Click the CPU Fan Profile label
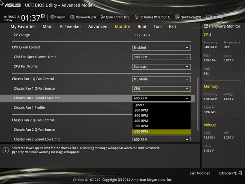Screen dimensions: 245x184 (x=26, y=66)
